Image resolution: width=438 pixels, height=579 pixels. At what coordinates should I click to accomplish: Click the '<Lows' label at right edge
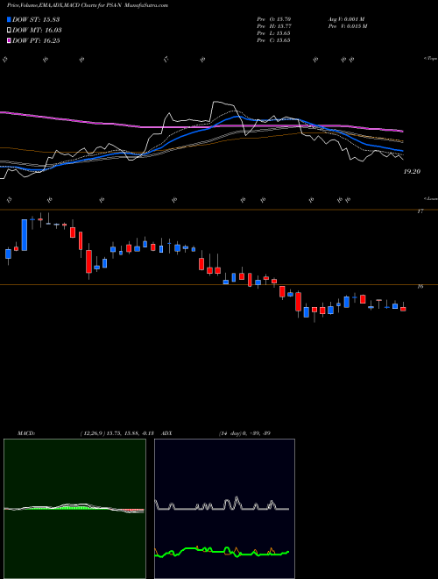[x=431, y=198]
